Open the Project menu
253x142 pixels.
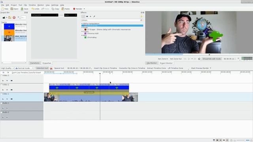click(x=13, y=5)
